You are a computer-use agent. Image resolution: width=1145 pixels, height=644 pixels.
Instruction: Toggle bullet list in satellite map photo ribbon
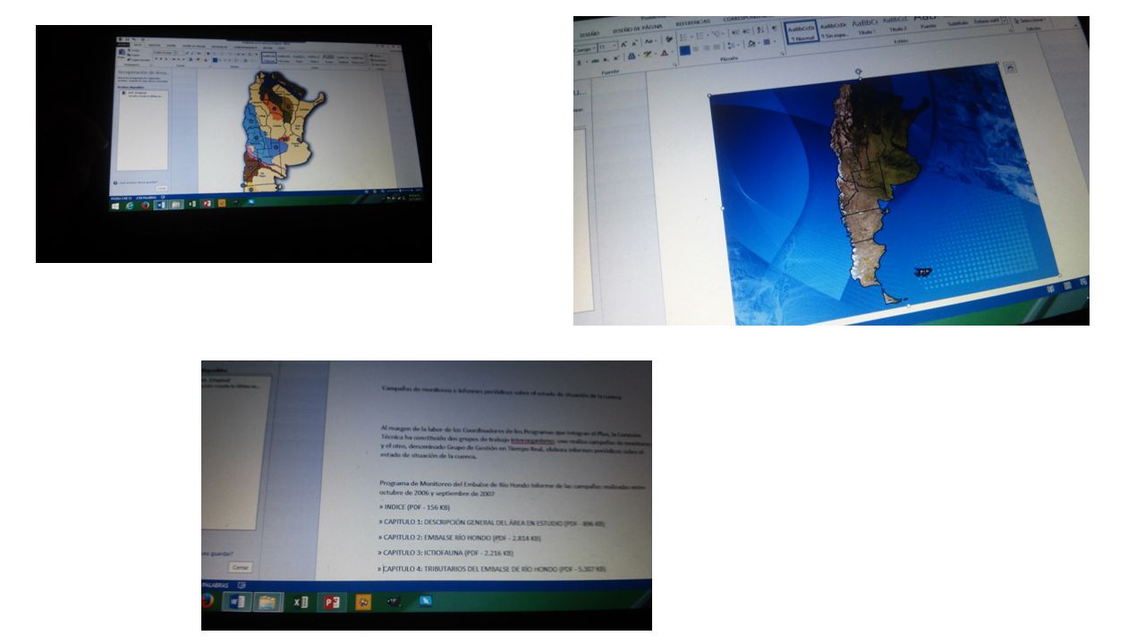[x=685, y=37]
